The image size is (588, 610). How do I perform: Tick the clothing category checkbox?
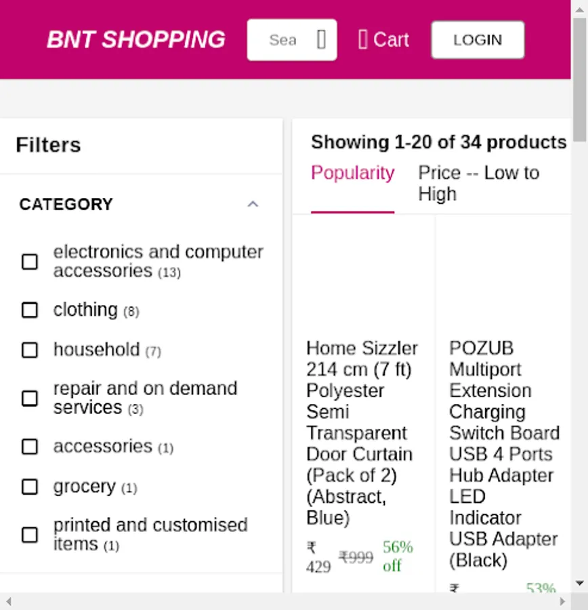coord(30,310)
